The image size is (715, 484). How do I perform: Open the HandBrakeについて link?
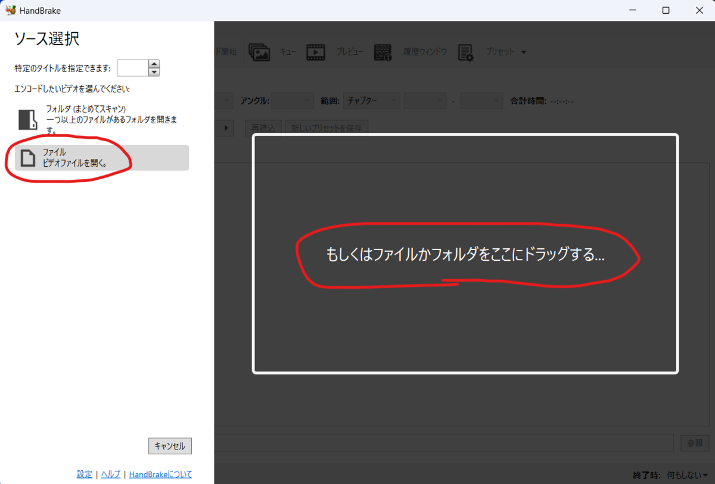coord(160,474)
